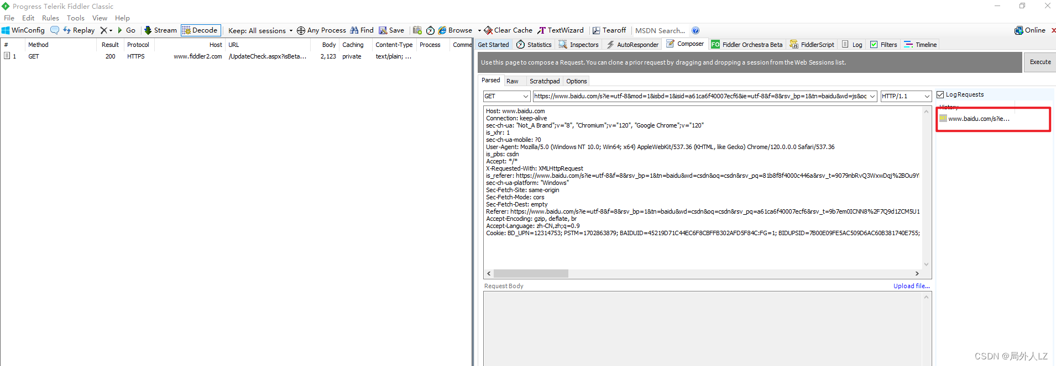Select the Parsed sub-tab
Image resolution: width=1056 pixels, height=366 pixels.
[x=491, y=81]
